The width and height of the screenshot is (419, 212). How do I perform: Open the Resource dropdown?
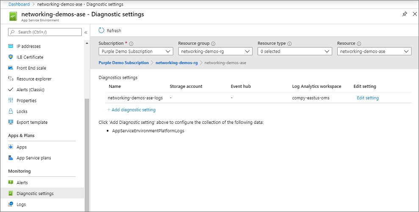(x=374, y=51)
